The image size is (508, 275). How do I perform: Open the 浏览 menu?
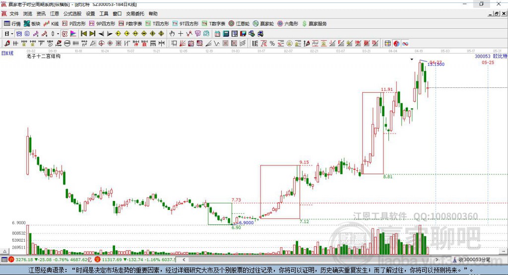tap(28, 13)
